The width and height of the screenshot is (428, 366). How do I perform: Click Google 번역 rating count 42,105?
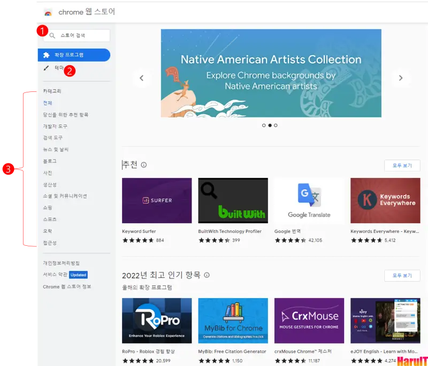(x=315, y=240)
